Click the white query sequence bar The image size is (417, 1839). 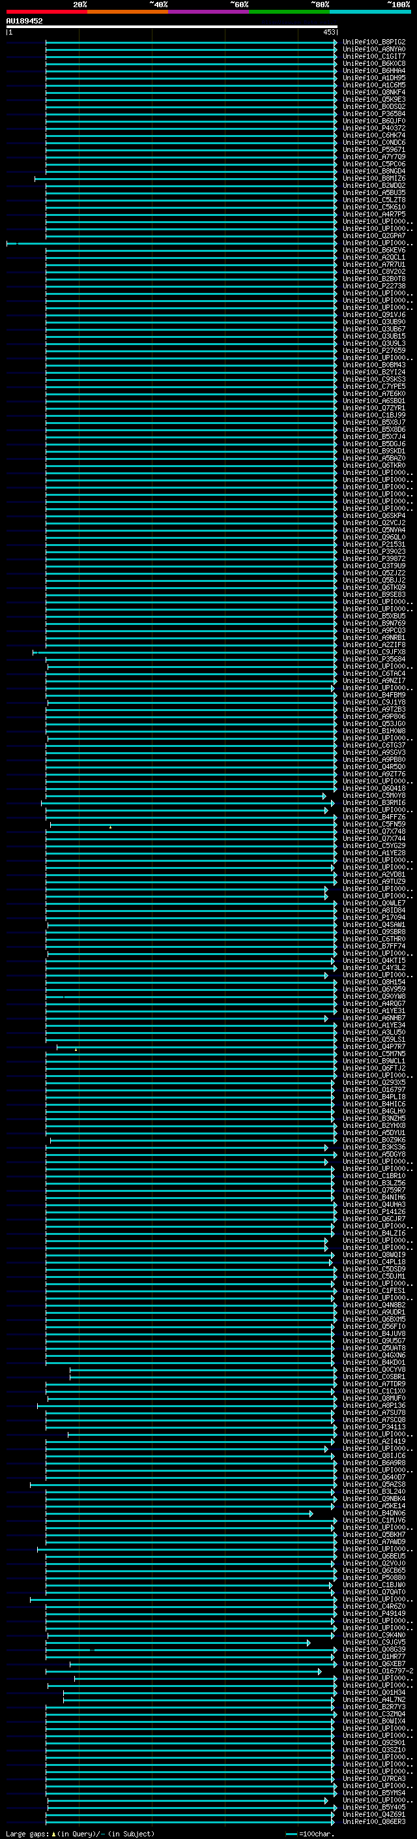(x=172, y=27)
